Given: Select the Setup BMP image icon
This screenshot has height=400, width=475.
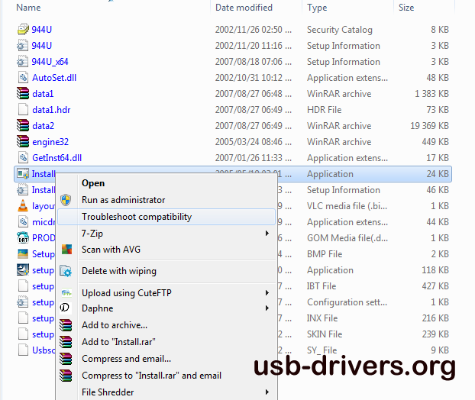Looking at the screenshot, I should (23, 254).
